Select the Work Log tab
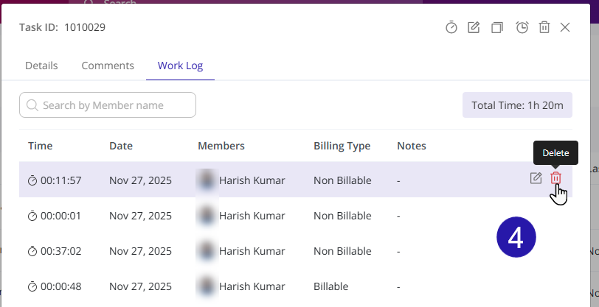 (x=181, y=66)
